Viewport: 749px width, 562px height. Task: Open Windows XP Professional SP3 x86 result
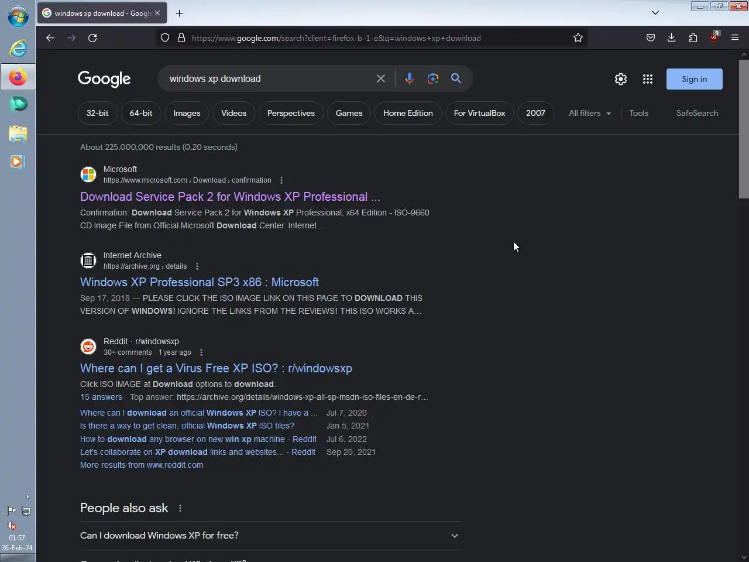click(200, 282)
